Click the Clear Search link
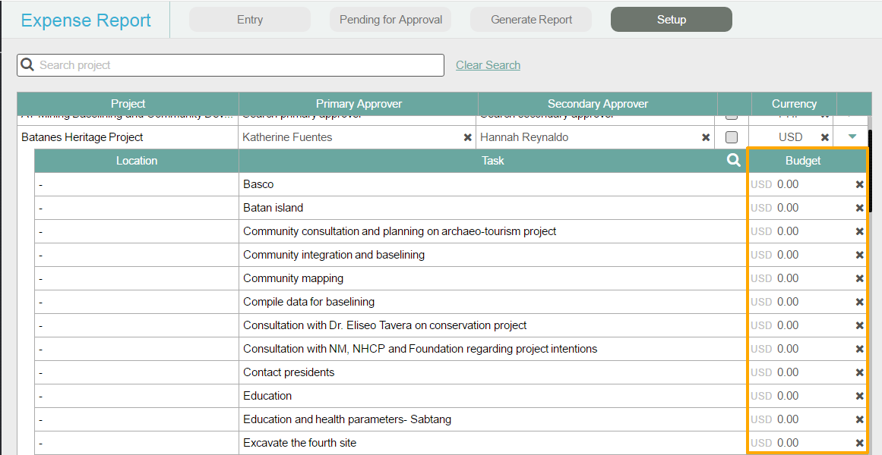Screen dimensions: 882x455 tap(488, 65)
